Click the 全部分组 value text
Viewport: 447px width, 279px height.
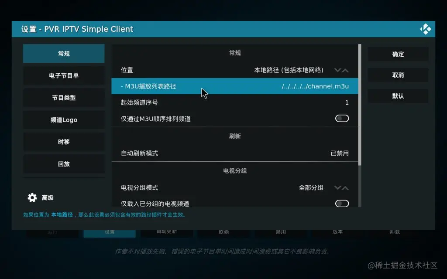coord(311,187)
